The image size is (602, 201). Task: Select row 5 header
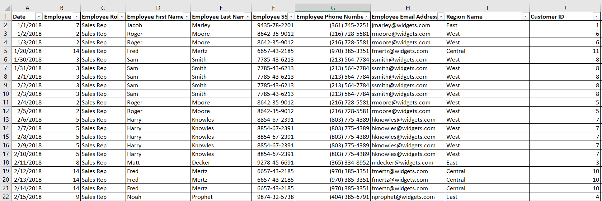[6, 51]
